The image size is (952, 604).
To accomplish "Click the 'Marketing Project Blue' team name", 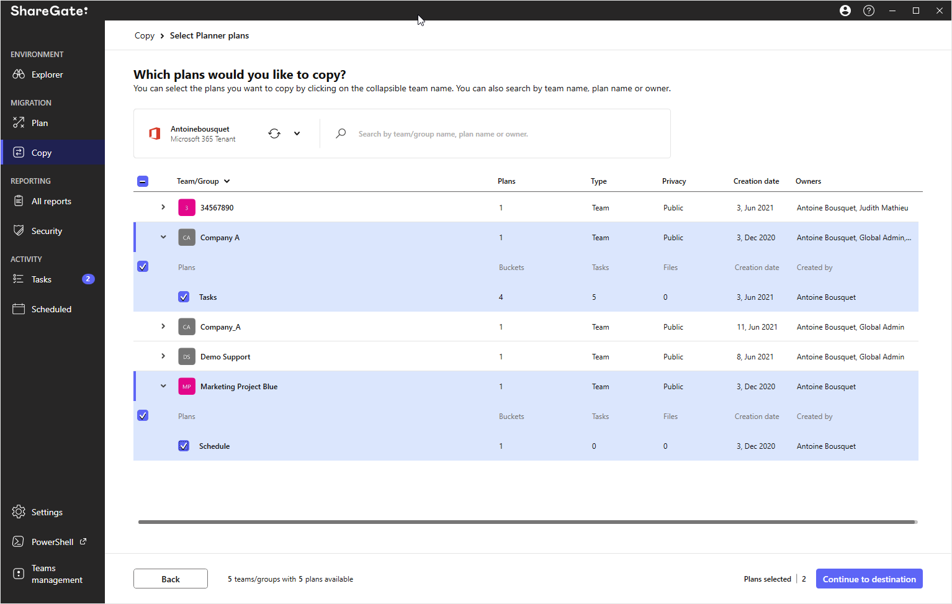I will pyautogui.click(x=239, y=386).
